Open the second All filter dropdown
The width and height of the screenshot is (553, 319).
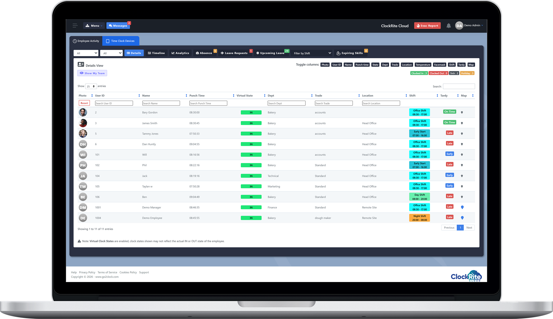(111, 53)
